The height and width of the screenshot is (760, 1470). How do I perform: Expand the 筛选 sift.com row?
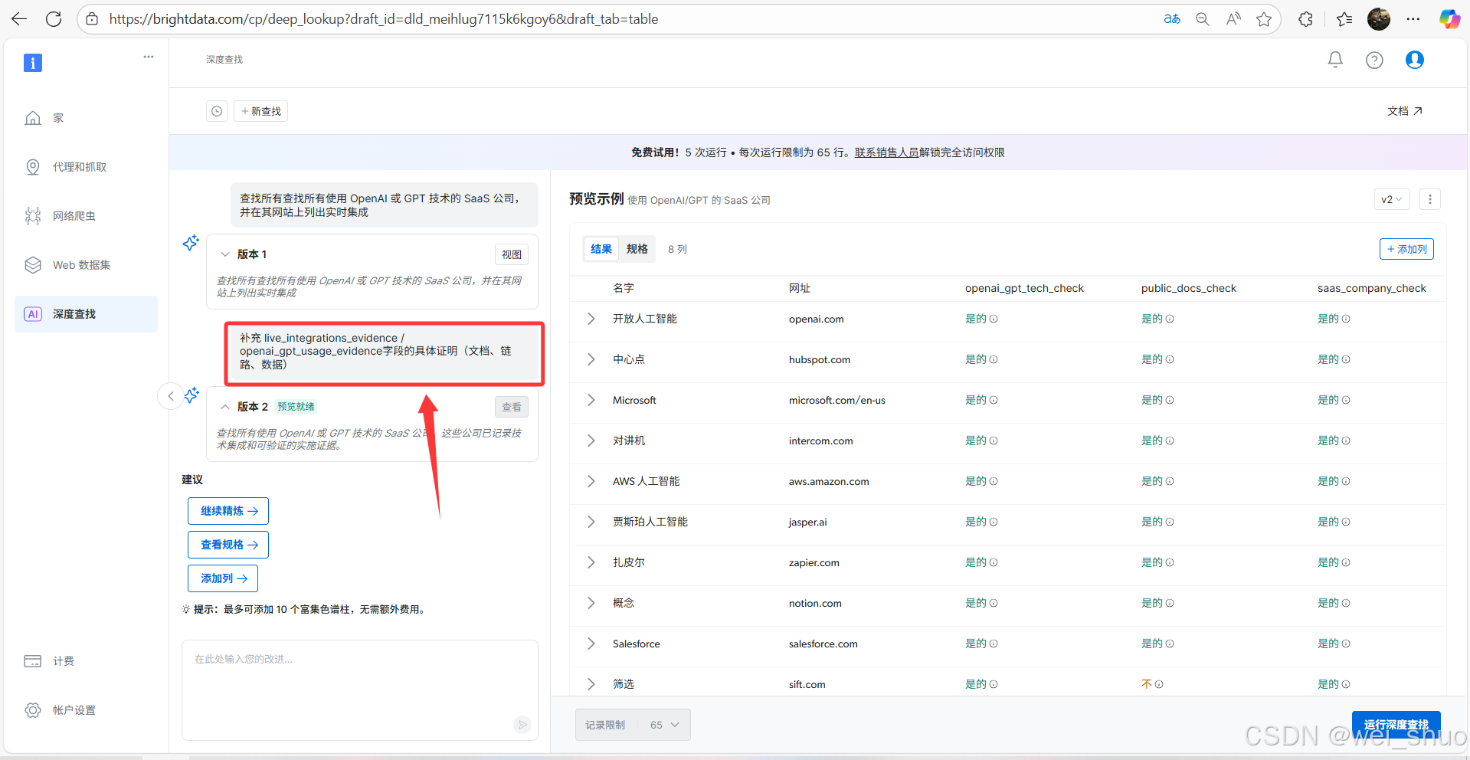point(591,684)
